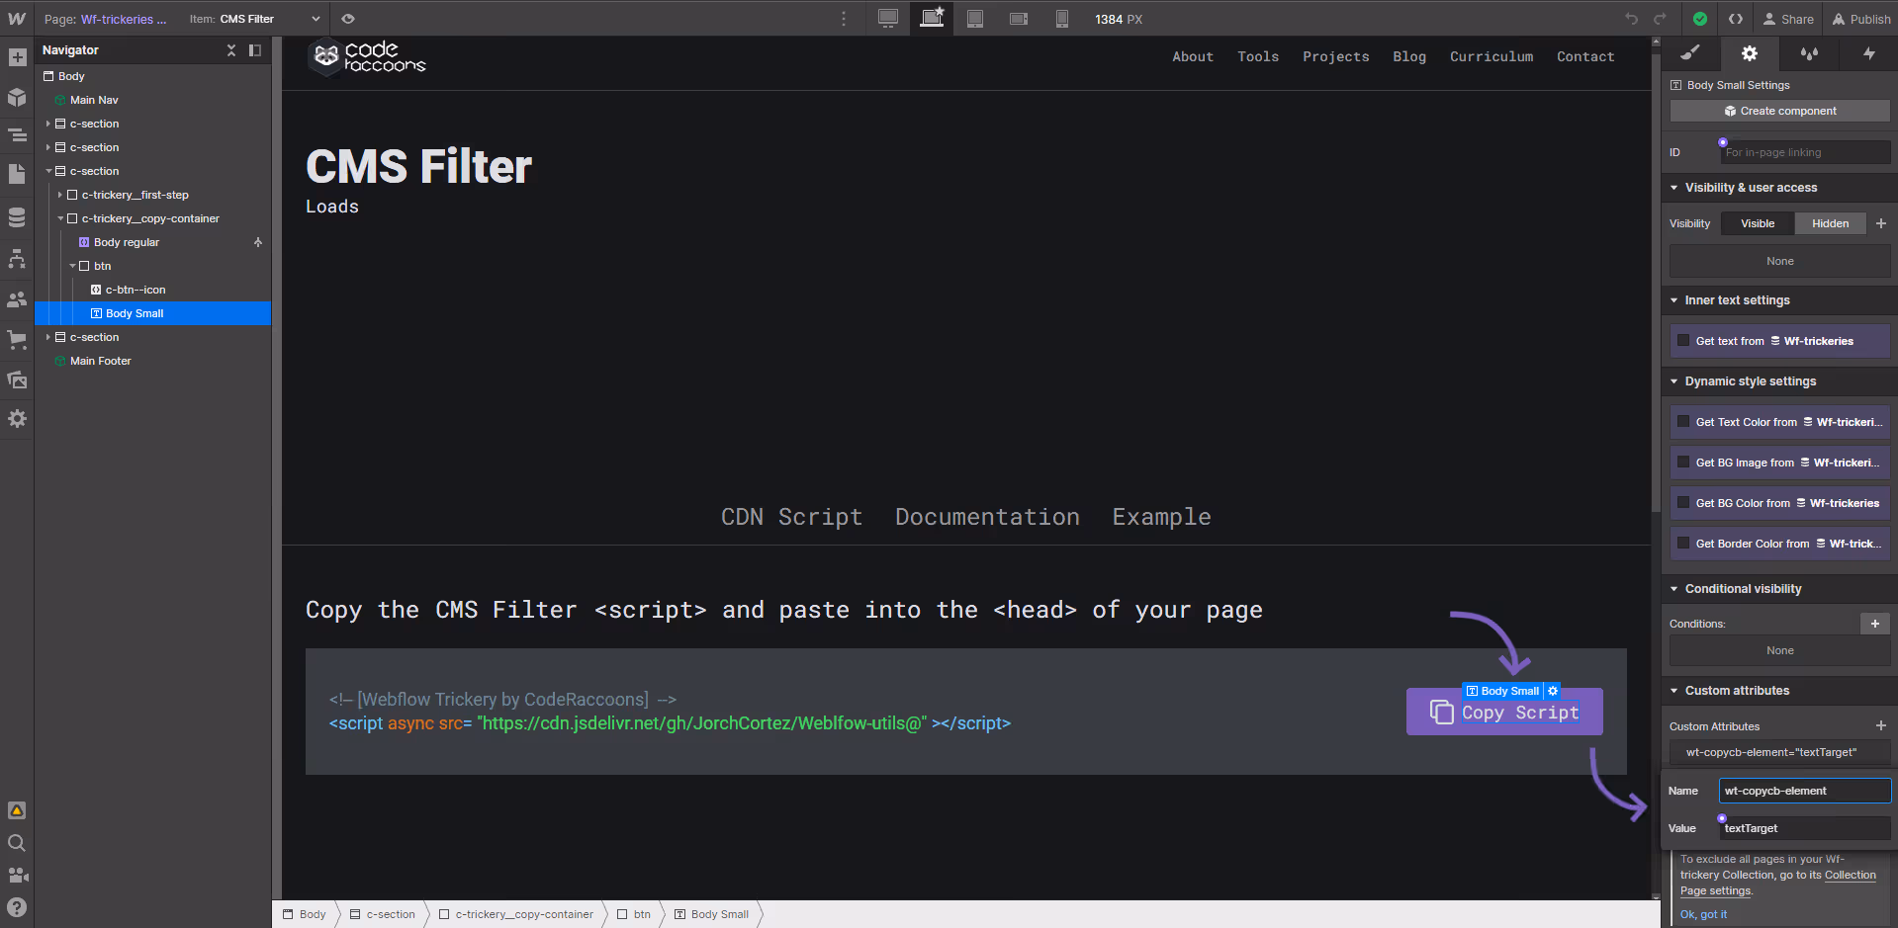The height and width of the screenshot is (928, 1898).
Task: Toggle preview mode eye icon
Action: pos(348,19)
